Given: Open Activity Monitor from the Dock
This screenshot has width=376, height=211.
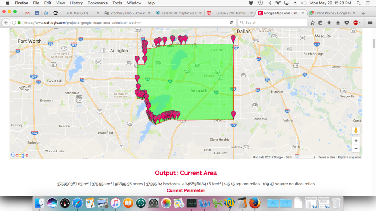Looking at the screenshot, I should pos(192,203).
